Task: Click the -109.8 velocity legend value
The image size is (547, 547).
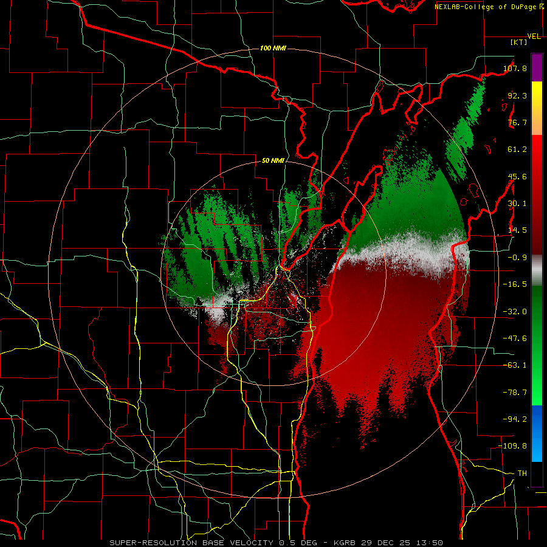Action: (513, 446)
